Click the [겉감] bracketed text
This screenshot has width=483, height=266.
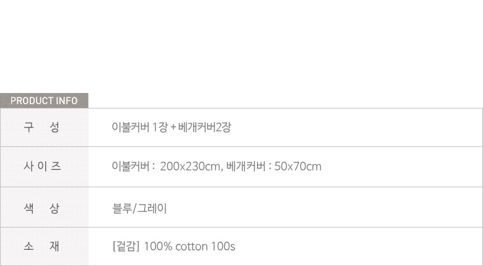pyautogui.click(x=125, y=247)
